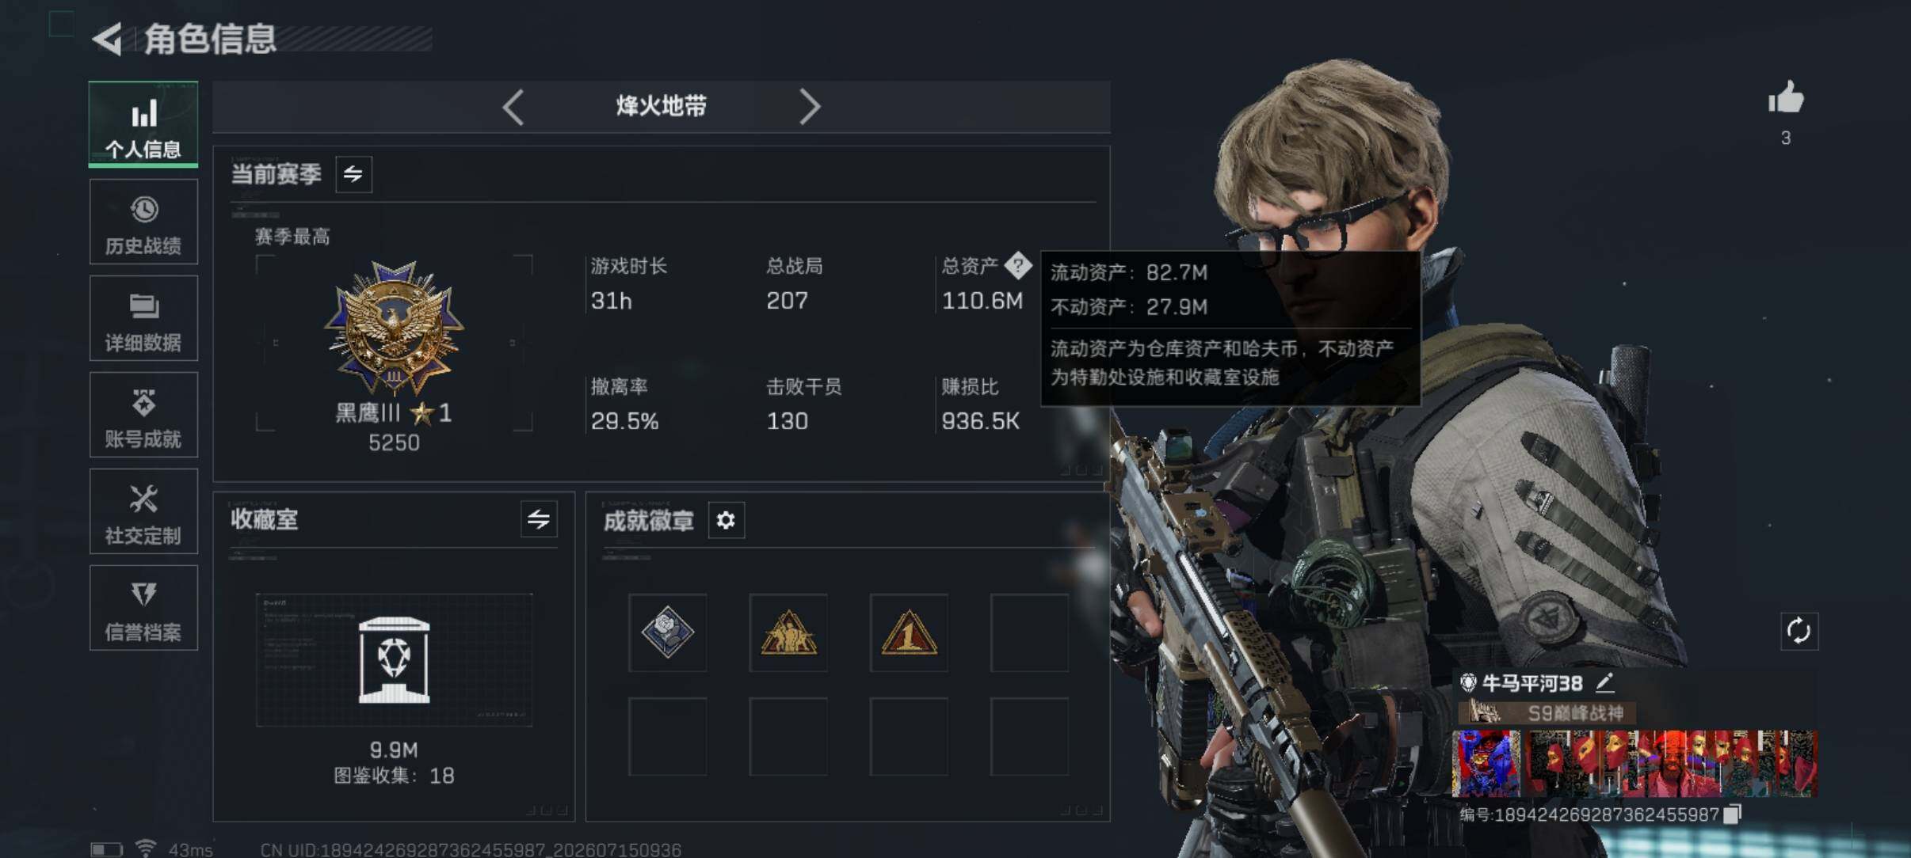Toggle the 当前赛季 season switch button
Viewport: 1911px width, 858px height.
(x=353, y=174)
